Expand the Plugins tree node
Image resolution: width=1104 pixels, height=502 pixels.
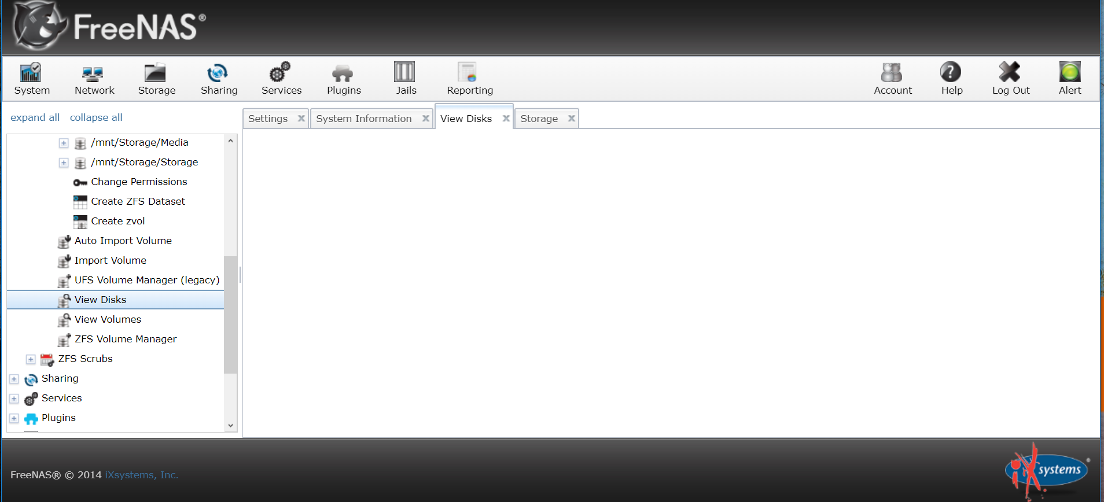[x=14, y=418]
